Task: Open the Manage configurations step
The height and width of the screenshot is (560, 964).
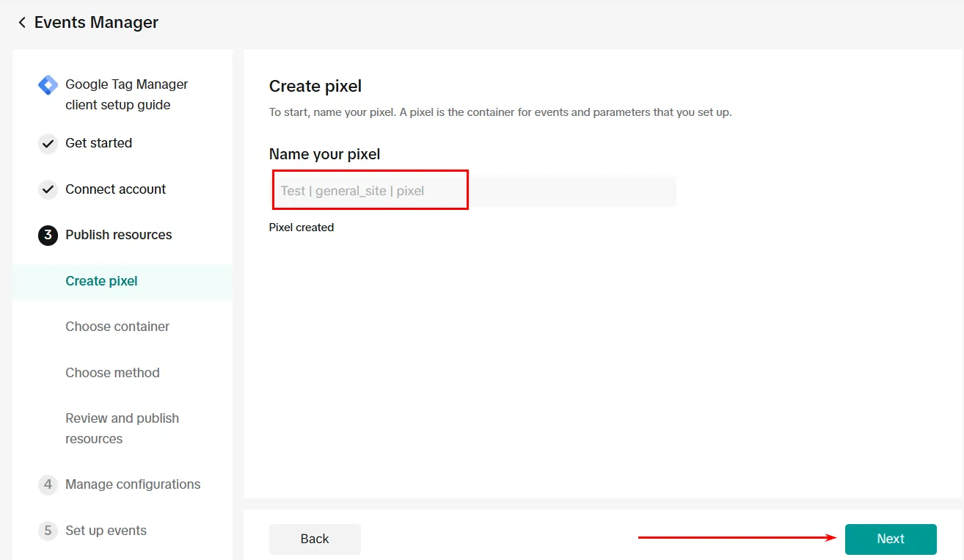Action: coord(133,484)
